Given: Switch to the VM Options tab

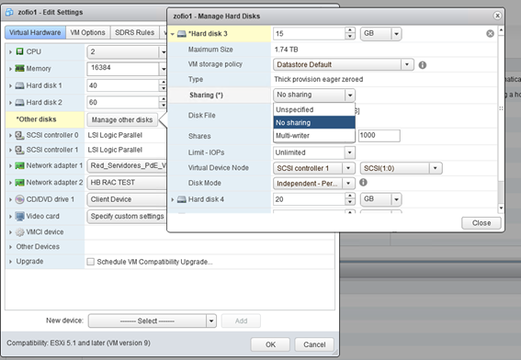Looking at the screenshot, I should (87, 32).
